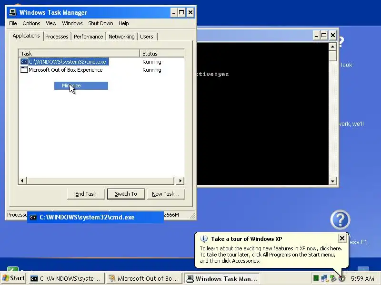This screenshot has width=381, height=285.
Task: Sort by the Status column header
Action: (162, 54)
